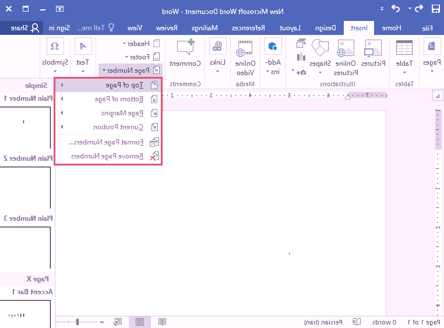Pick the Plain Number 1 thumbnail
Screen dimensions: 444x328
tap(26, 128)
